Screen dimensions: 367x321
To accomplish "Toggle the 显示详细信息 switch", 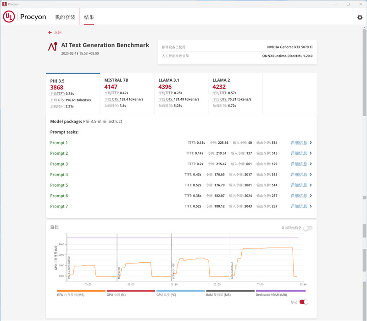I will click(307, 228).
